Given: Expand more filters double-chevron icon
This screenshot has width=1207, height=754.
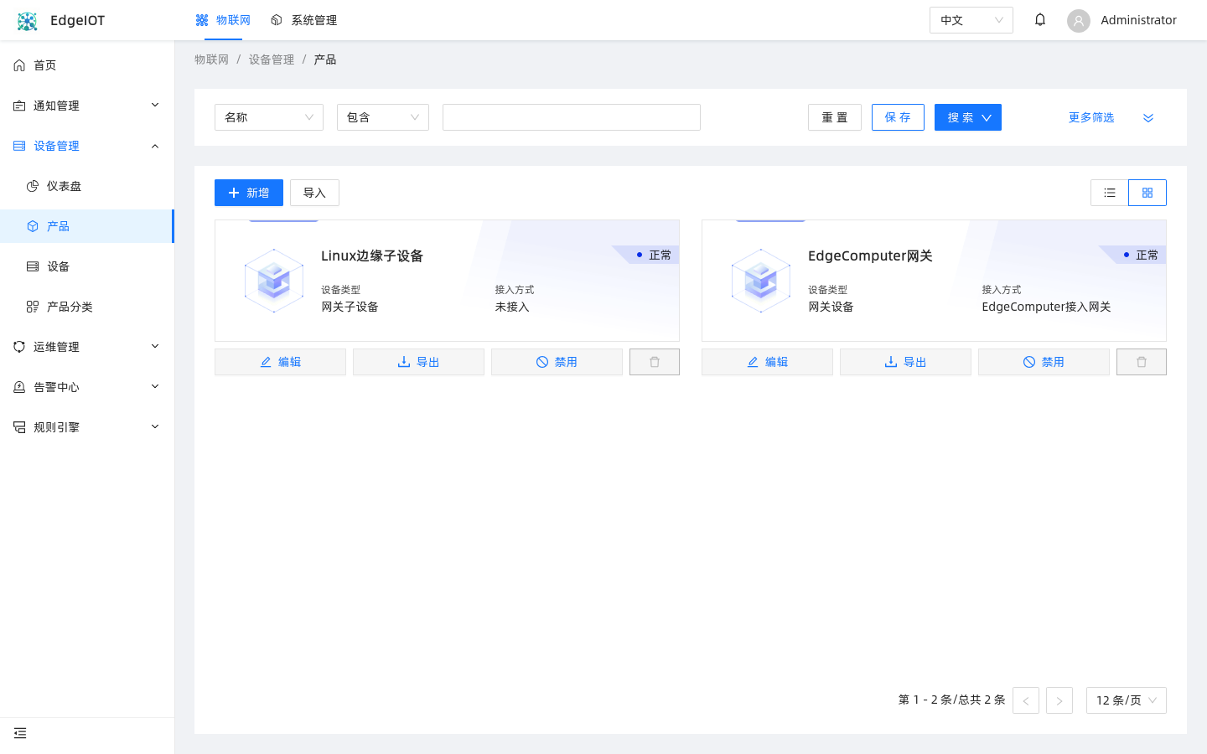Looking at the screenshot, I should [x=1148, y=118].
